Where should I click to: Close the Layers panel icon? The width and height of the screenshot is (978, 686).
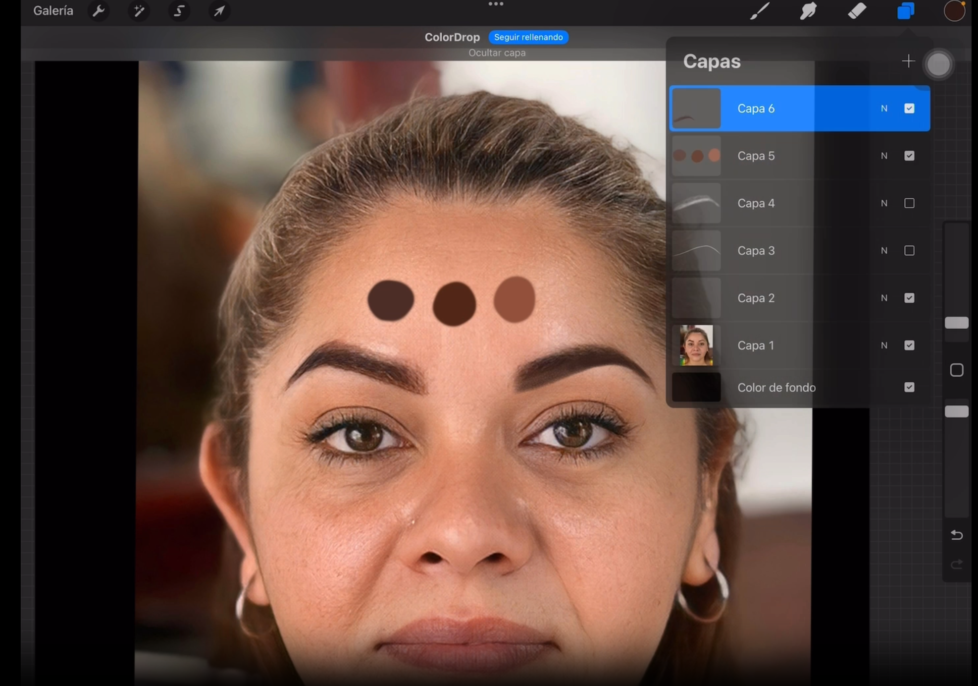click(906, 10)
